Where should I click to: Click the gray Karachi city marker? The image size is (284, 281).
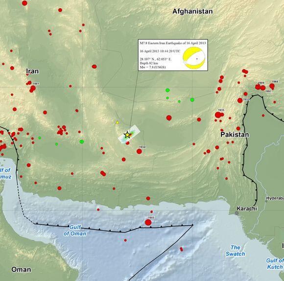[237, 213]
